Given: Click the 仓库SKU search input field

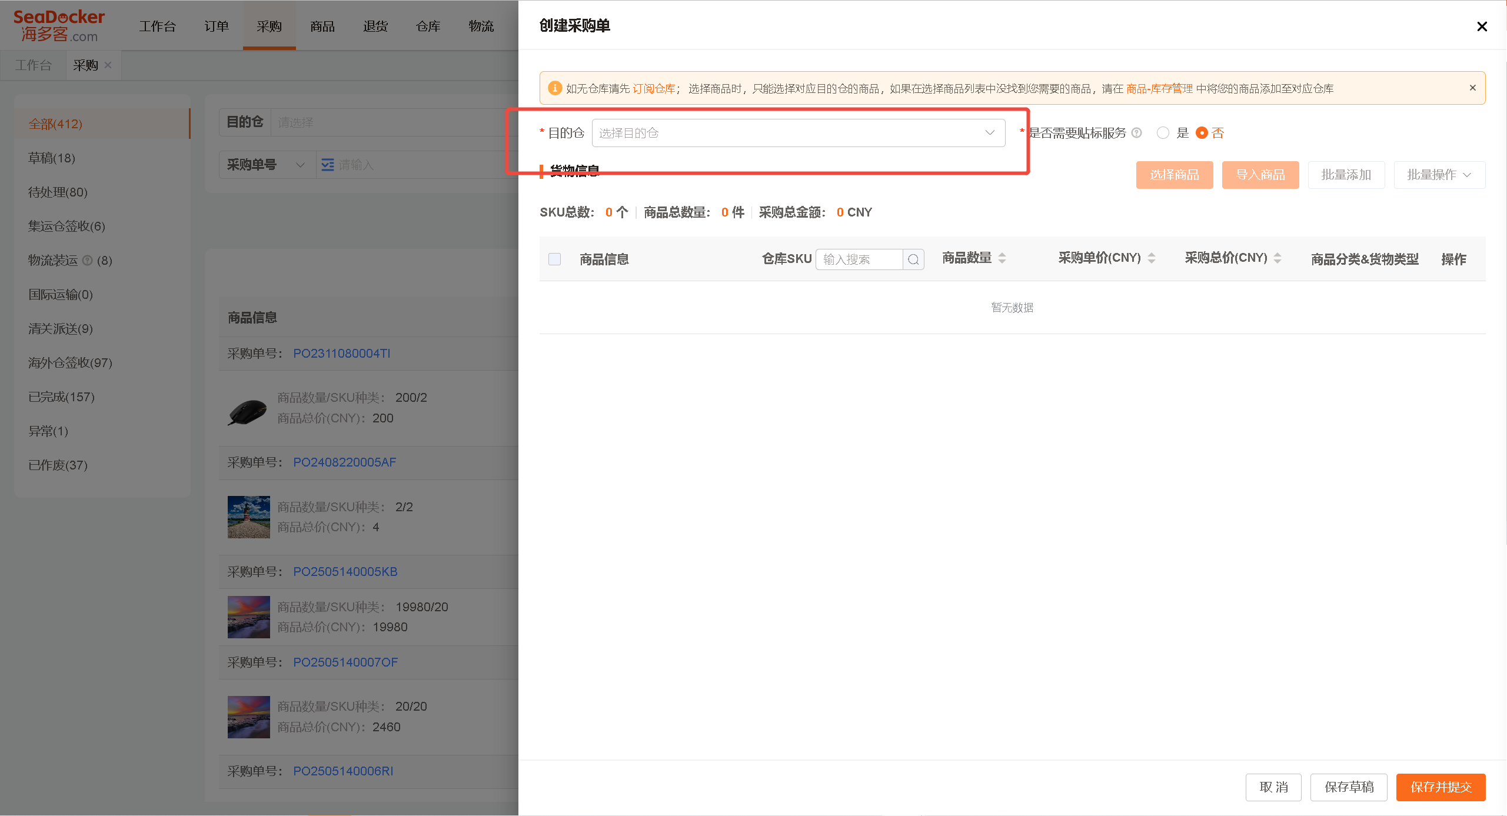Looking at the screenshot, I should [x=859, y=259].
